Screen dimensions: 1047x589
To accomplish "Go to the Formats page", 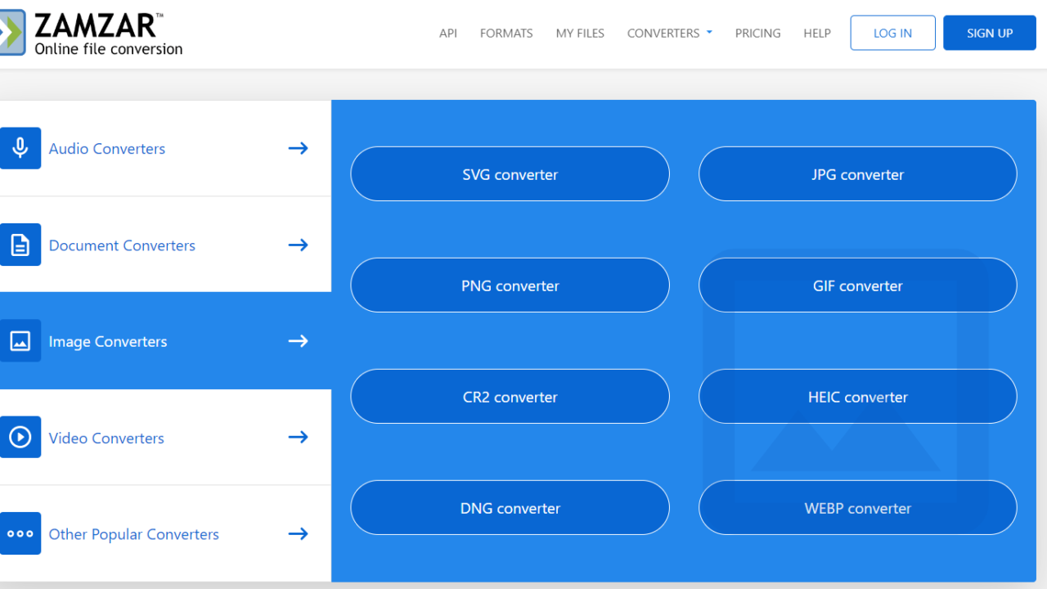I will (506, 34).
